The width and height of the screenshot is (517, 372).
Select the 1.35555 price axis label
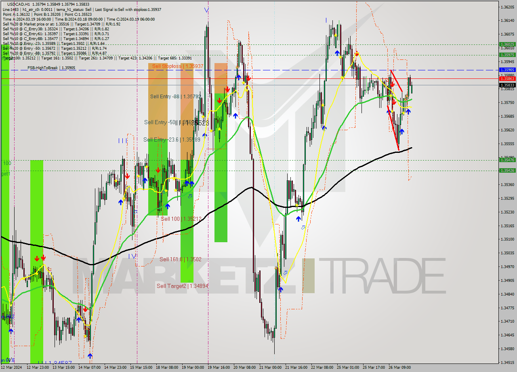point(507,144)
